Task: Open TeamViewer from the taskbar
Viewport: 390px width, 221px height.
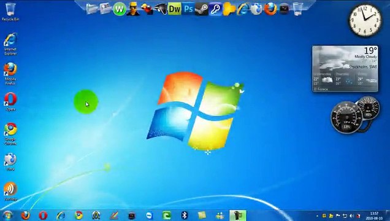Action: (x=149, y=215)
